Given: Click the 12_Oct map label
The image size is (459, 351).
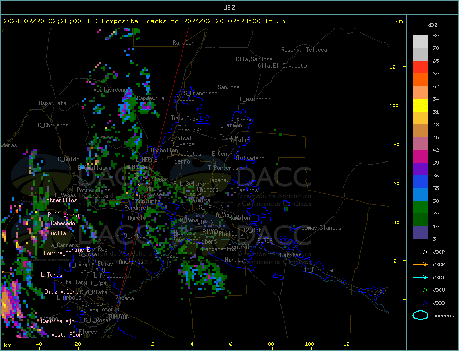Looking at the screenshot, I should click(252, 230).
